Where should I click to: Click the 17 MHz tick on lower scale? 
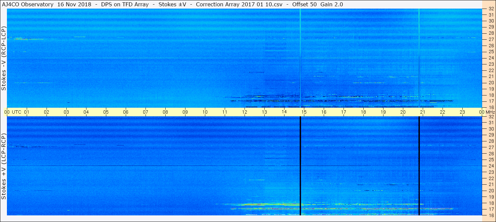(x=491, y=209)
